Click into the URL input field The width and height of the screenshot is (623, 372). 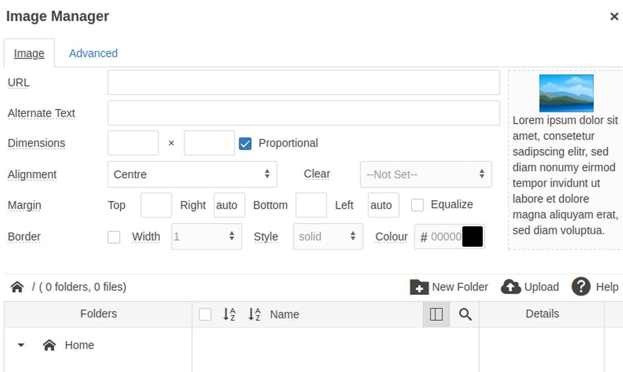[x=303, y=82]
